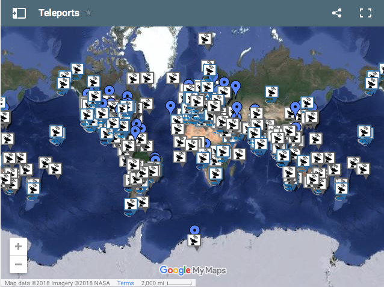Image resolution: width=384 pixels, height=287 pixels.
Task: Click the Map data ©2018 attribution text
Action: pyautogui.click(x=57, y=283)
